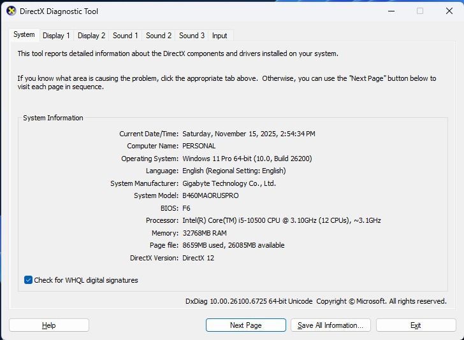464x340 pixels.
Task: Click the Computer Name label
Action: [x=153, y=146]
